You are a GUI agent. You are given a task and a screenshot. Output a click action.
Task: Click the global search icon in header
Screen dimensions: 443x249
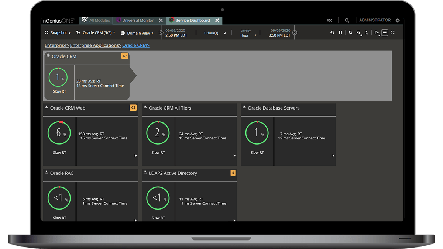(x=347, y=21)
